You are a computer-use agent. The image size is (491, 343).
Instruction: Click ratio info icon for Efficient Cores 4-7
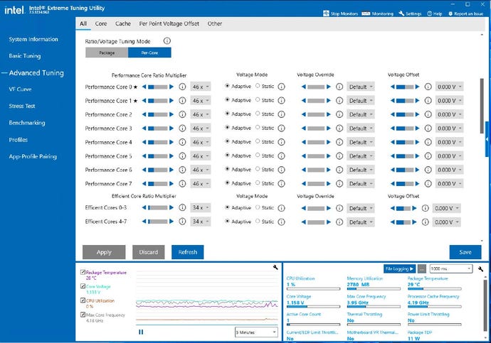tap(182, 222)
